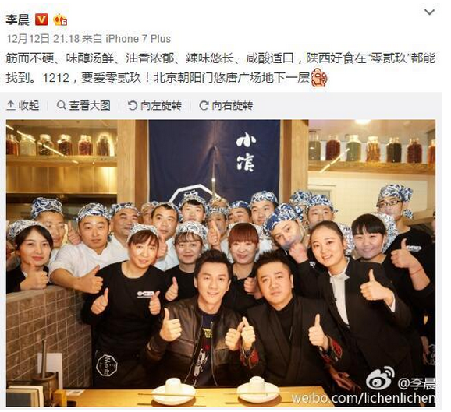The height and width of the screenshot is (412, 451).
Task: Click the group photo in the post
Action: (x=221, y=263)
